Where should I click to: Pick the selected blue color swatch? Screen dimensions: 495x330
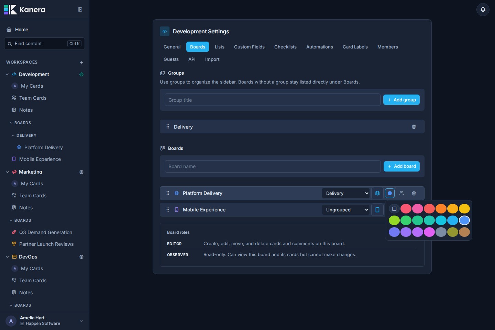(464, 220)
